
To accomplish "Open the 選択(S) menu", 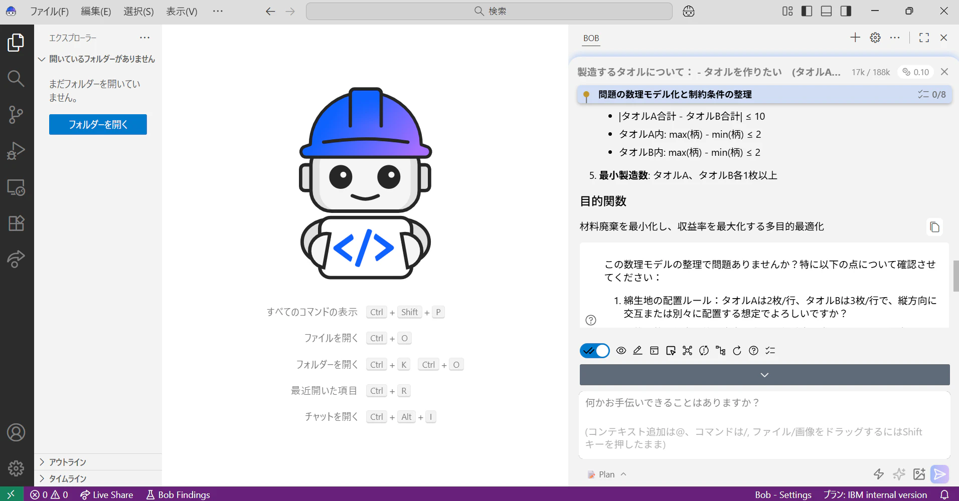I will pyautogui.click(x=138, y=11).
